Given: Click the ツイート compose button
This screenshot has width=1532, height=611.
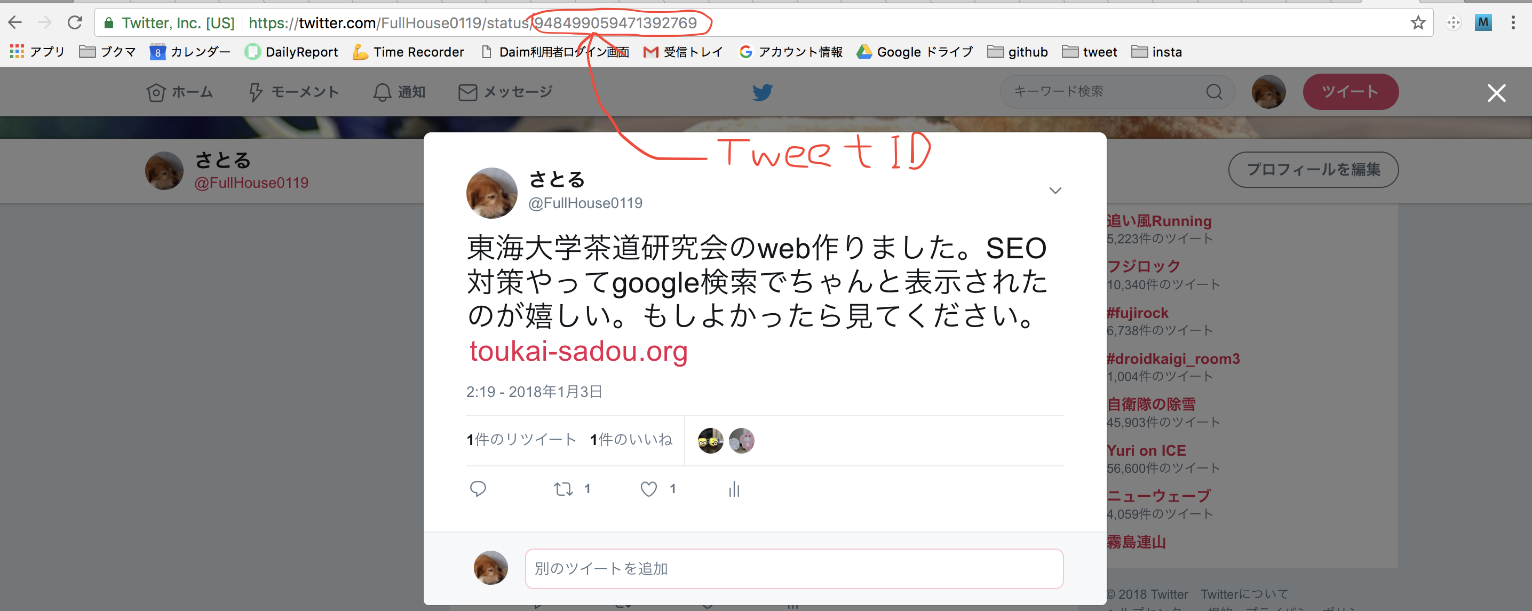Looking at the screenshot, I should (1350, 92).
